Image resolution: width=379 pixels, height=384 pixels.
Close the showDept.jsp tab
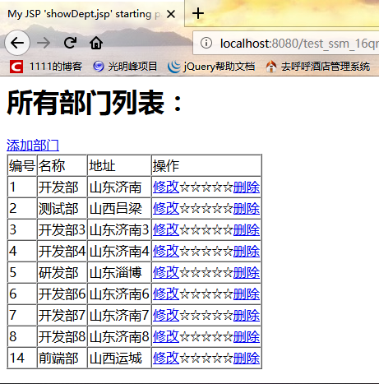(171, 14)
